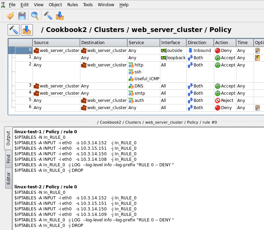The width and height of the screenshot is (264, 230).
Task: Switch to the Output side tab
Action: tap(8, 138)
